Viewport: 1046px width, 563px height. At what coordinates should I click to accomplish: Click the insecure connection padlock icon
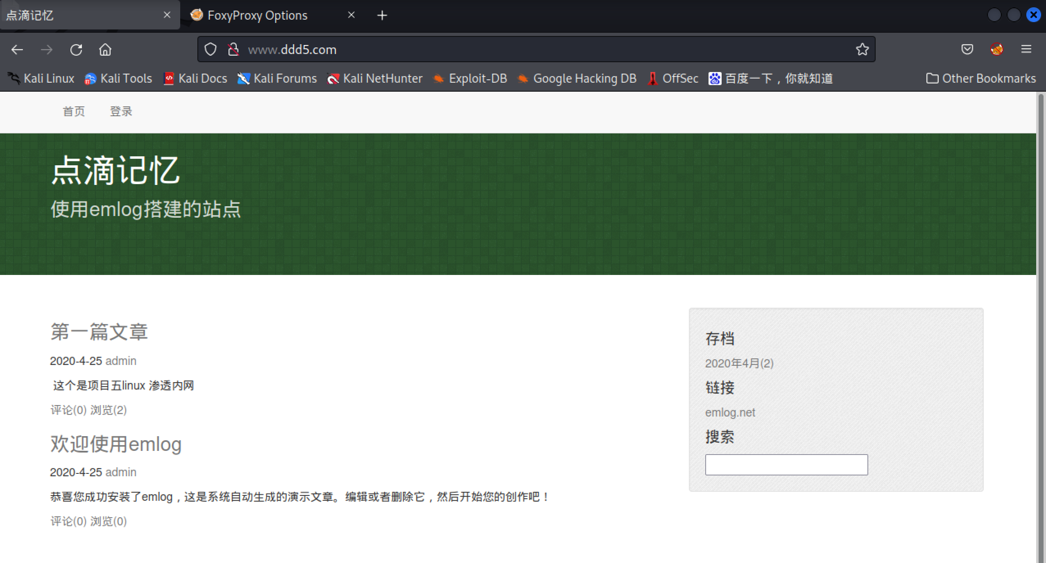[x=233, y=50]
